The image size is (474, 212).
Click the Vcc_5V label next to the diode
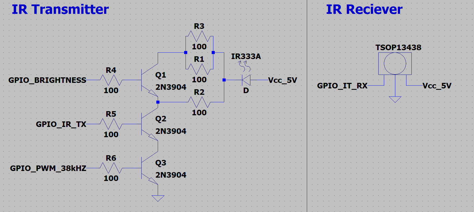coord(283,80)
